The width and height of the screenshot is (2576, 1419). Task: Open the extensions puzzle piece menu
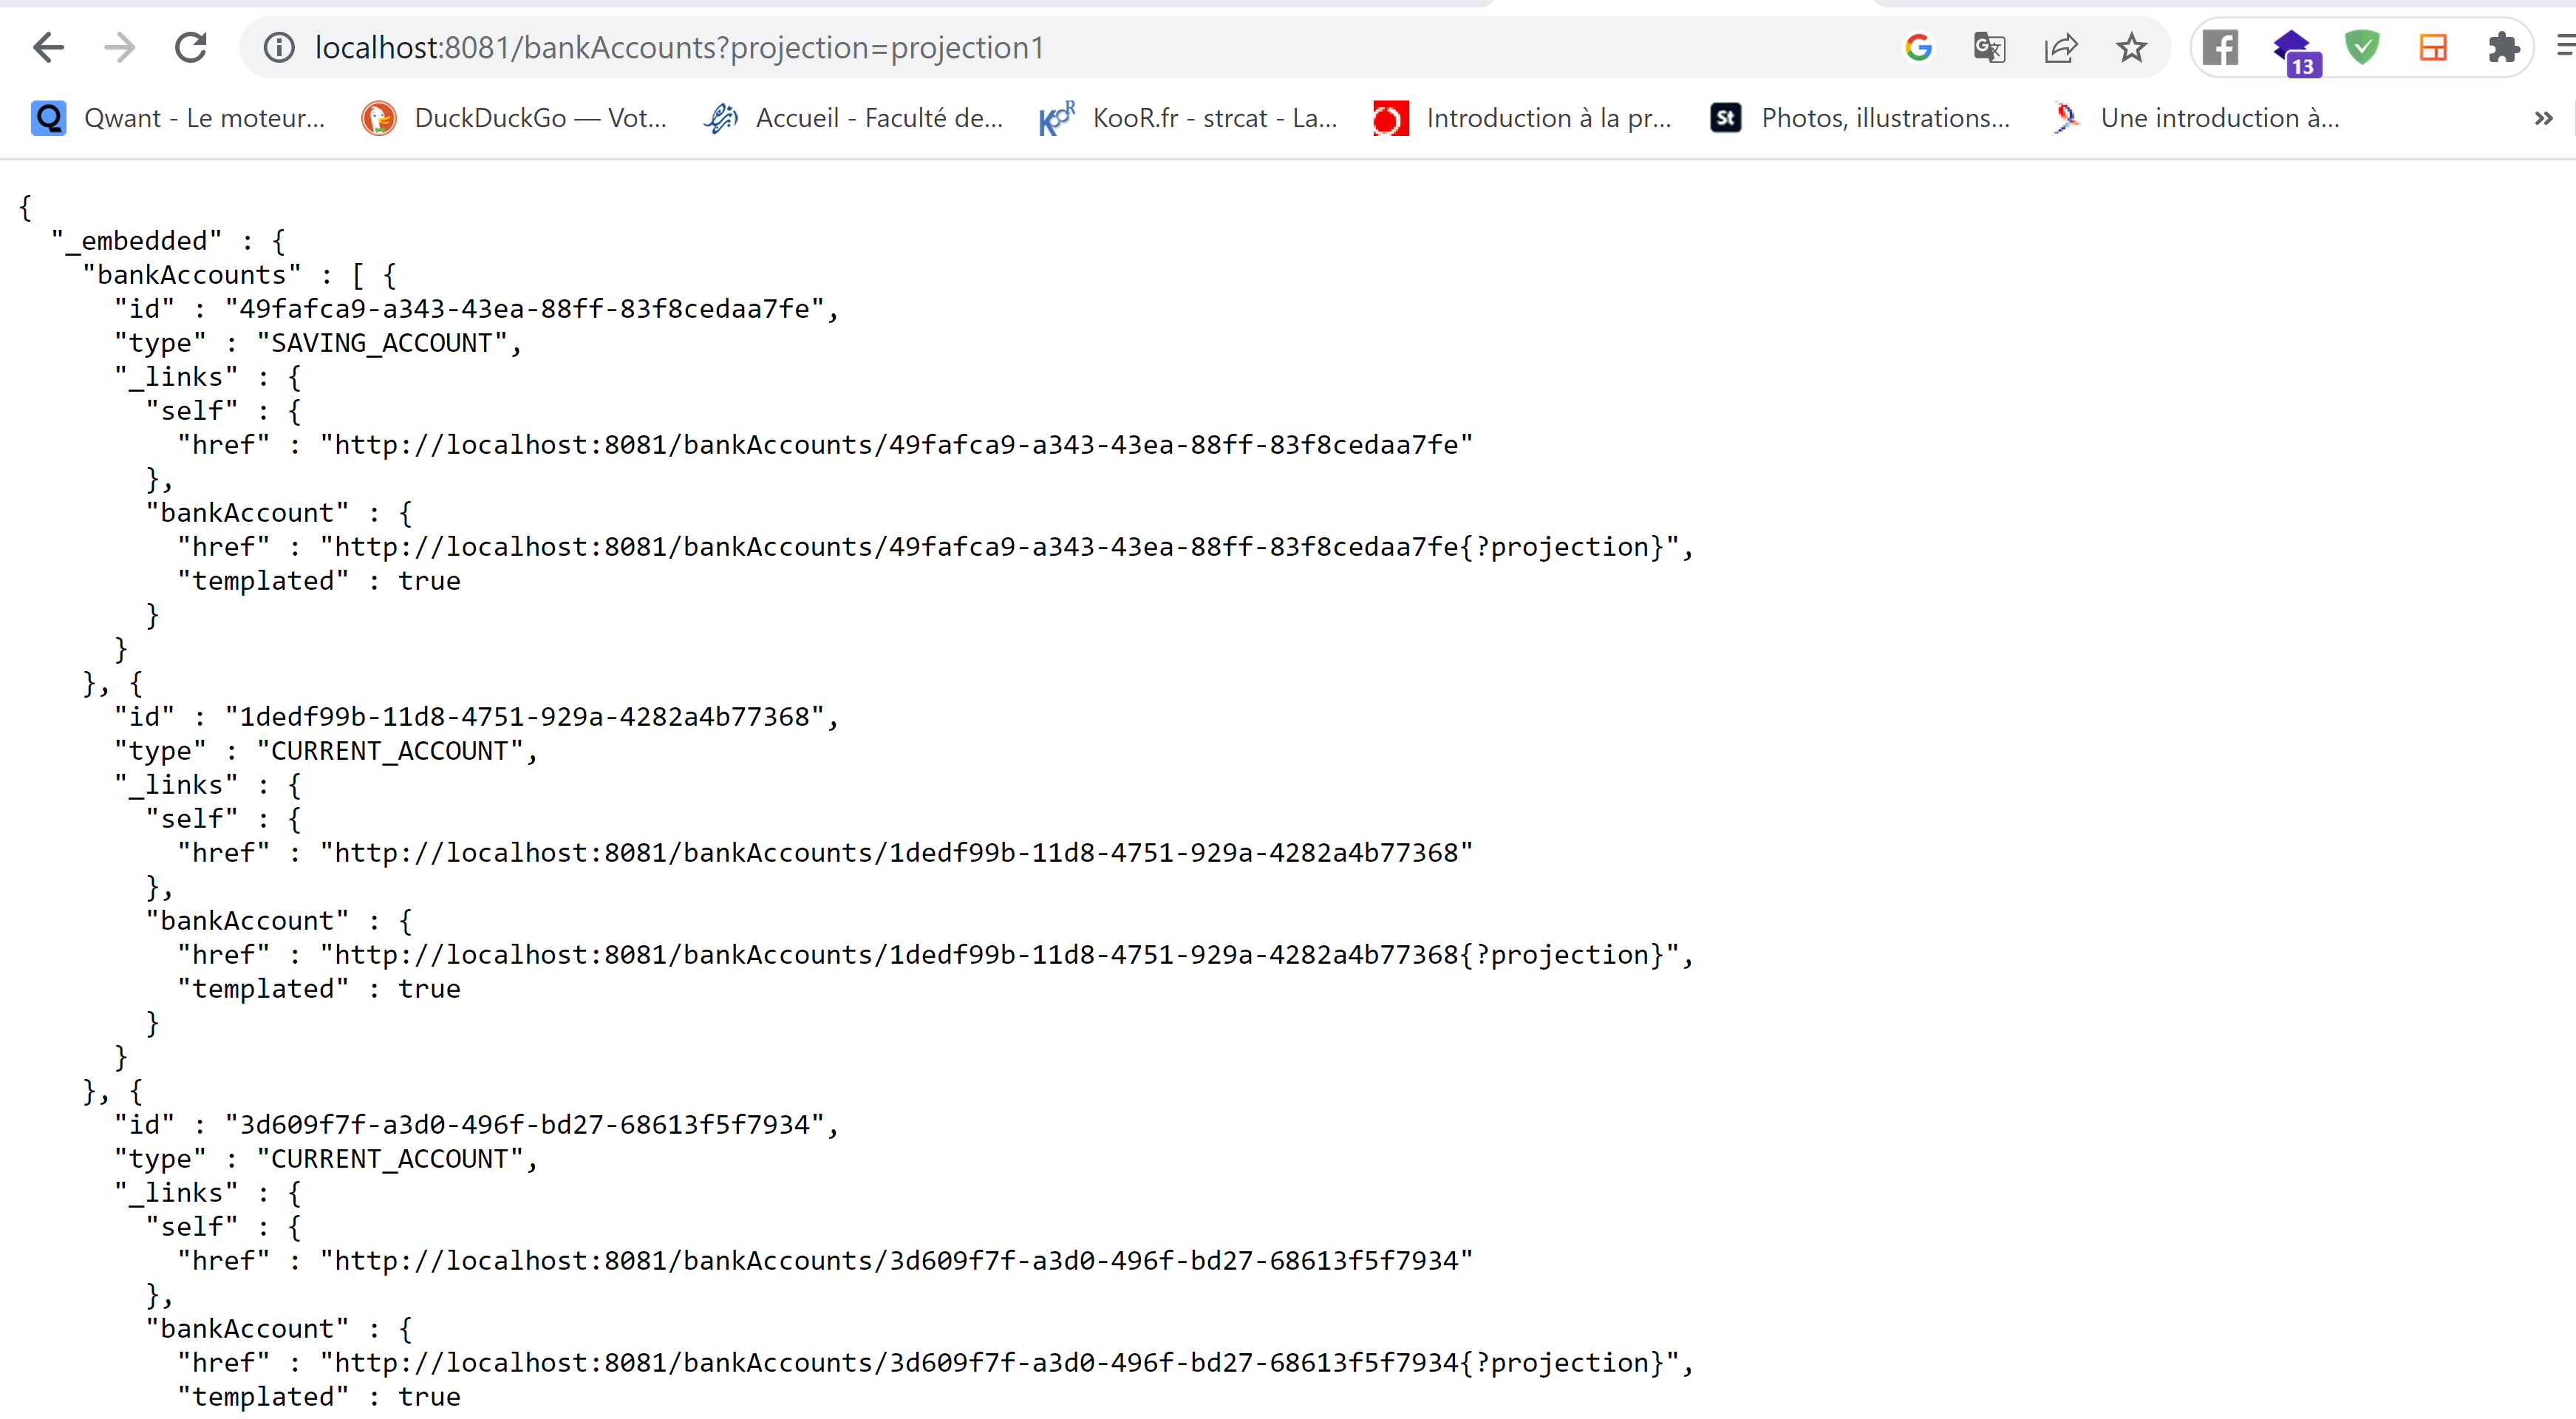pyautogui.click(x=2503, y=47)
